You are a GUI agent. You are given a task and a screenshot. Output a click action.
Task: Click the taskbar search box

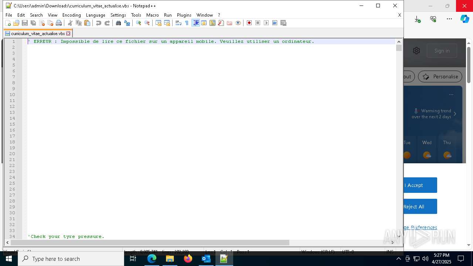(71, 259)
